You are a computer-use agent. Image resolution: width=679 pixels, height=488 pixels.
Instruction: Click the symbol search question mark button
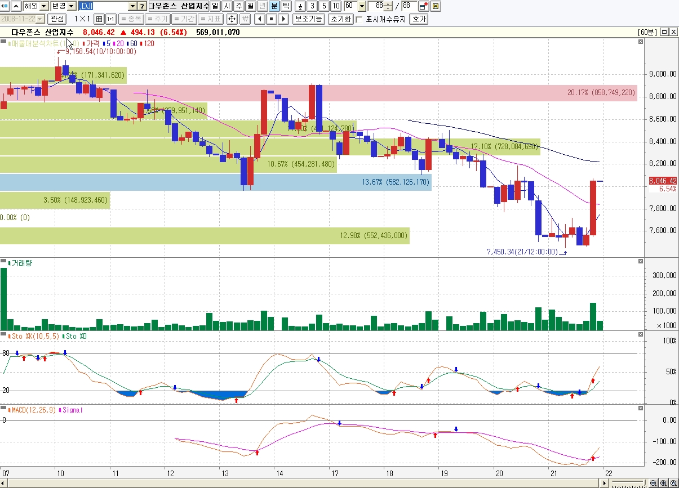click(x=142, y=6)
